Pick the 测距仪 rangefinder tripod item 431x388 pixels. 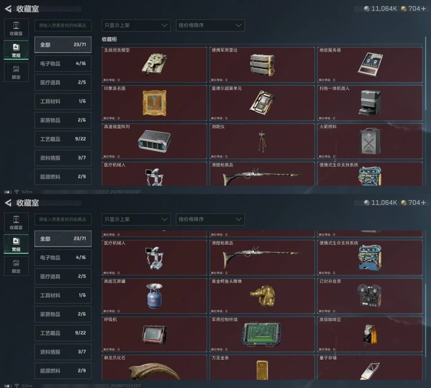[x=262, y=141]
